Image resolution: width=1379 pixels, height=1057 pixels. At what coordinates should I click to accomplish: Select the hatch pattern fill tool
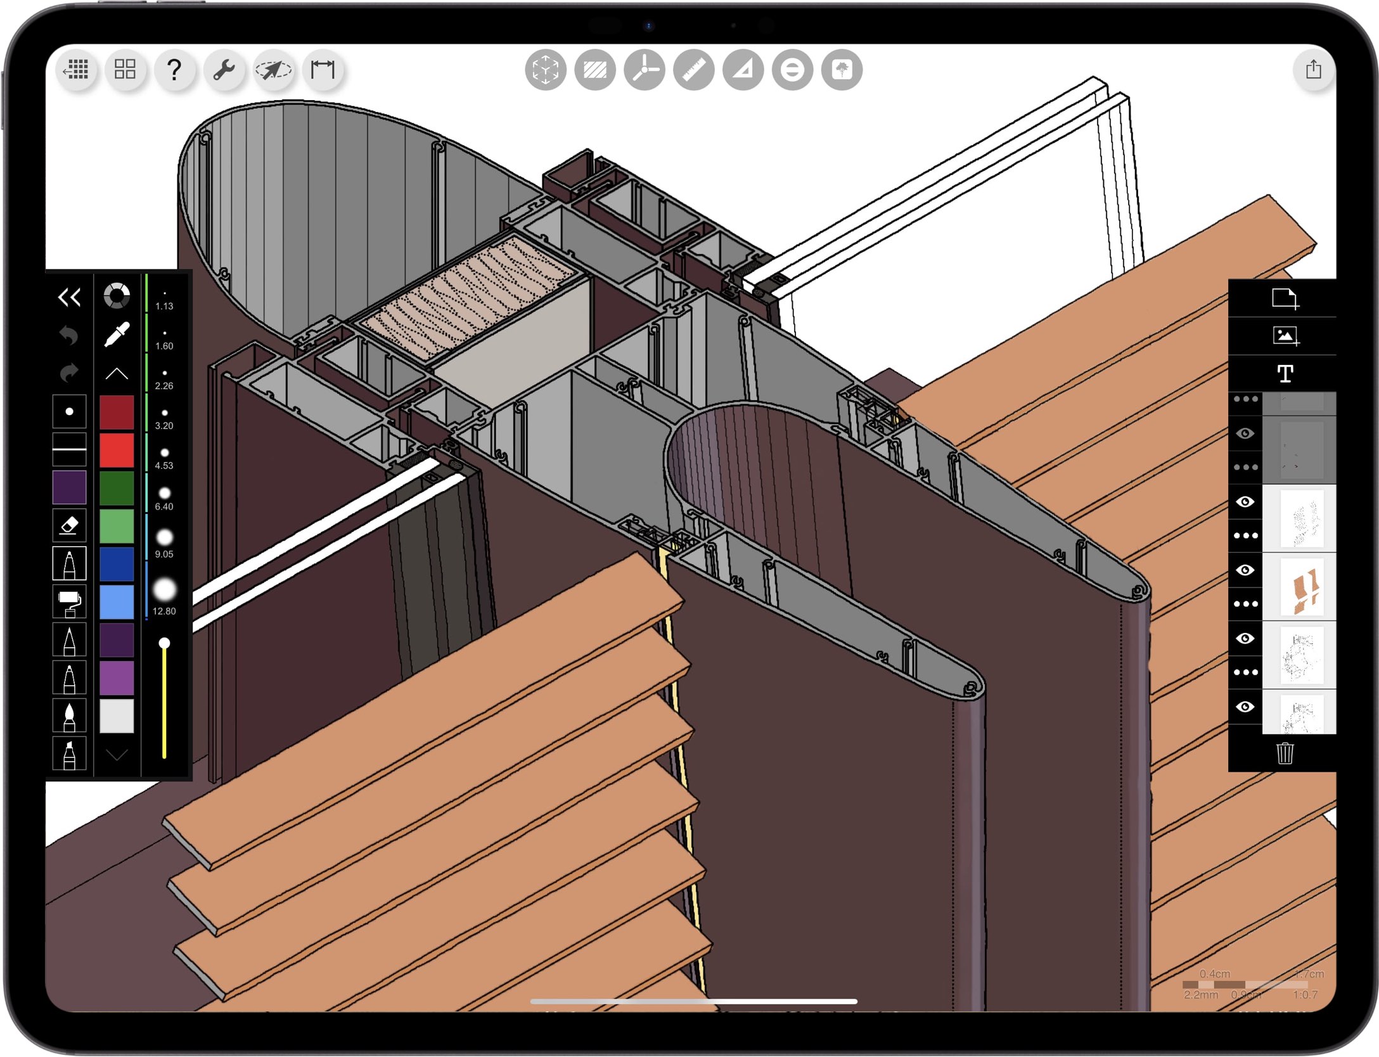coord(594,70)
